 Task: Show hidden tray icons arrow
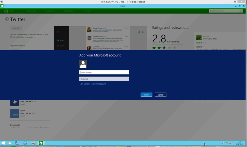[220, 143]
